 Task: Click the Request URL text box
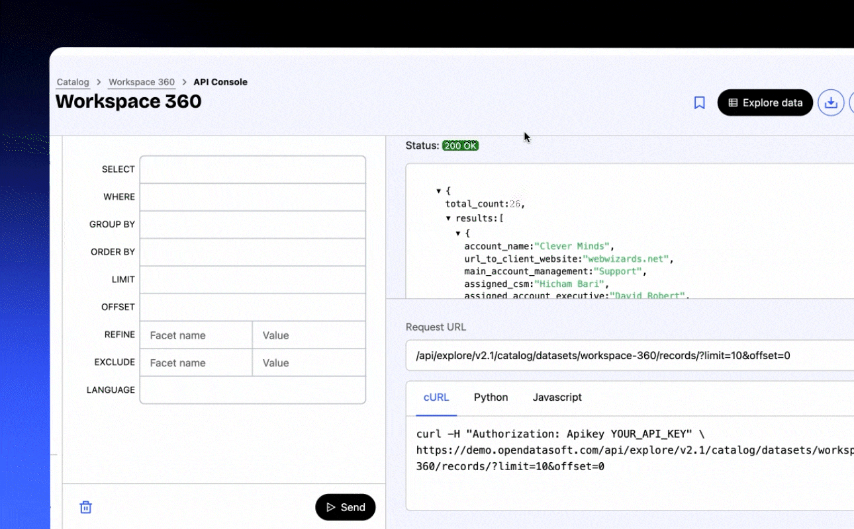point(629,356)
